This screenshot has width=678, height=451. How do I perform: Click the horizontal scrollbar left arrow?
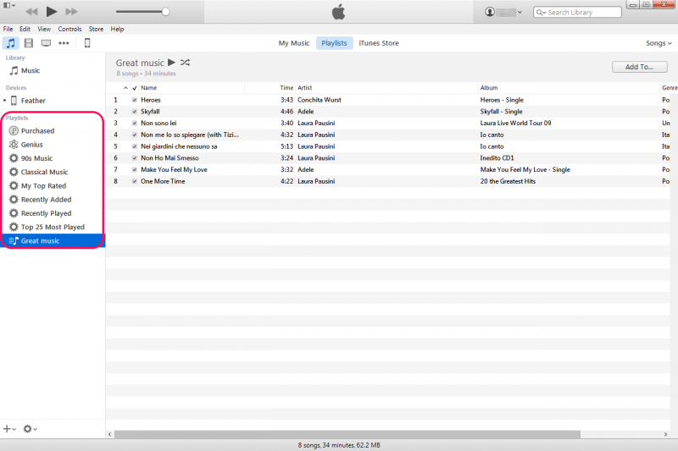point(110,434)
